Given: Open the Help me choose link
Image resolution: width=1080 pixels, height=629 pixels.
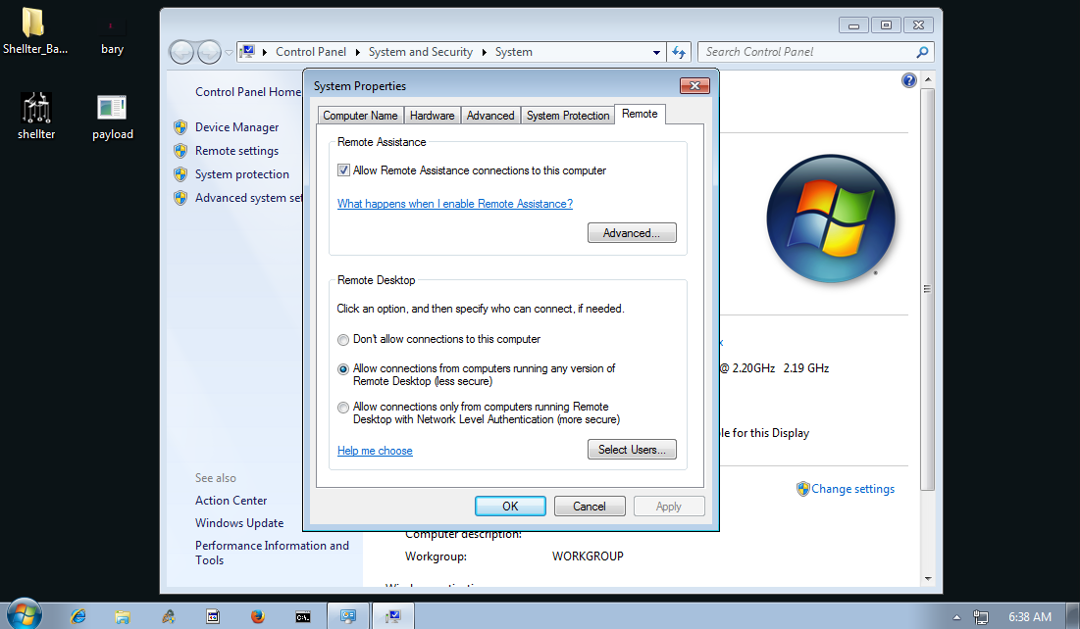Looking at the screenshot, I should [375, 451].
